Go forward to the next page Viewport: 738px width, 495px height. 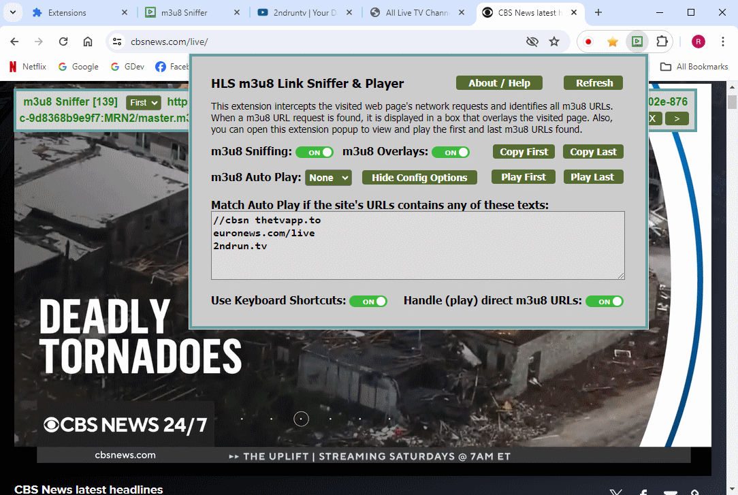[39, 42]
